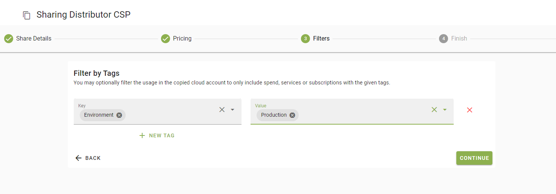Expand the Value dropdown arrow
The width and height of the screenshot is (556, 194).
pos(445,110)
